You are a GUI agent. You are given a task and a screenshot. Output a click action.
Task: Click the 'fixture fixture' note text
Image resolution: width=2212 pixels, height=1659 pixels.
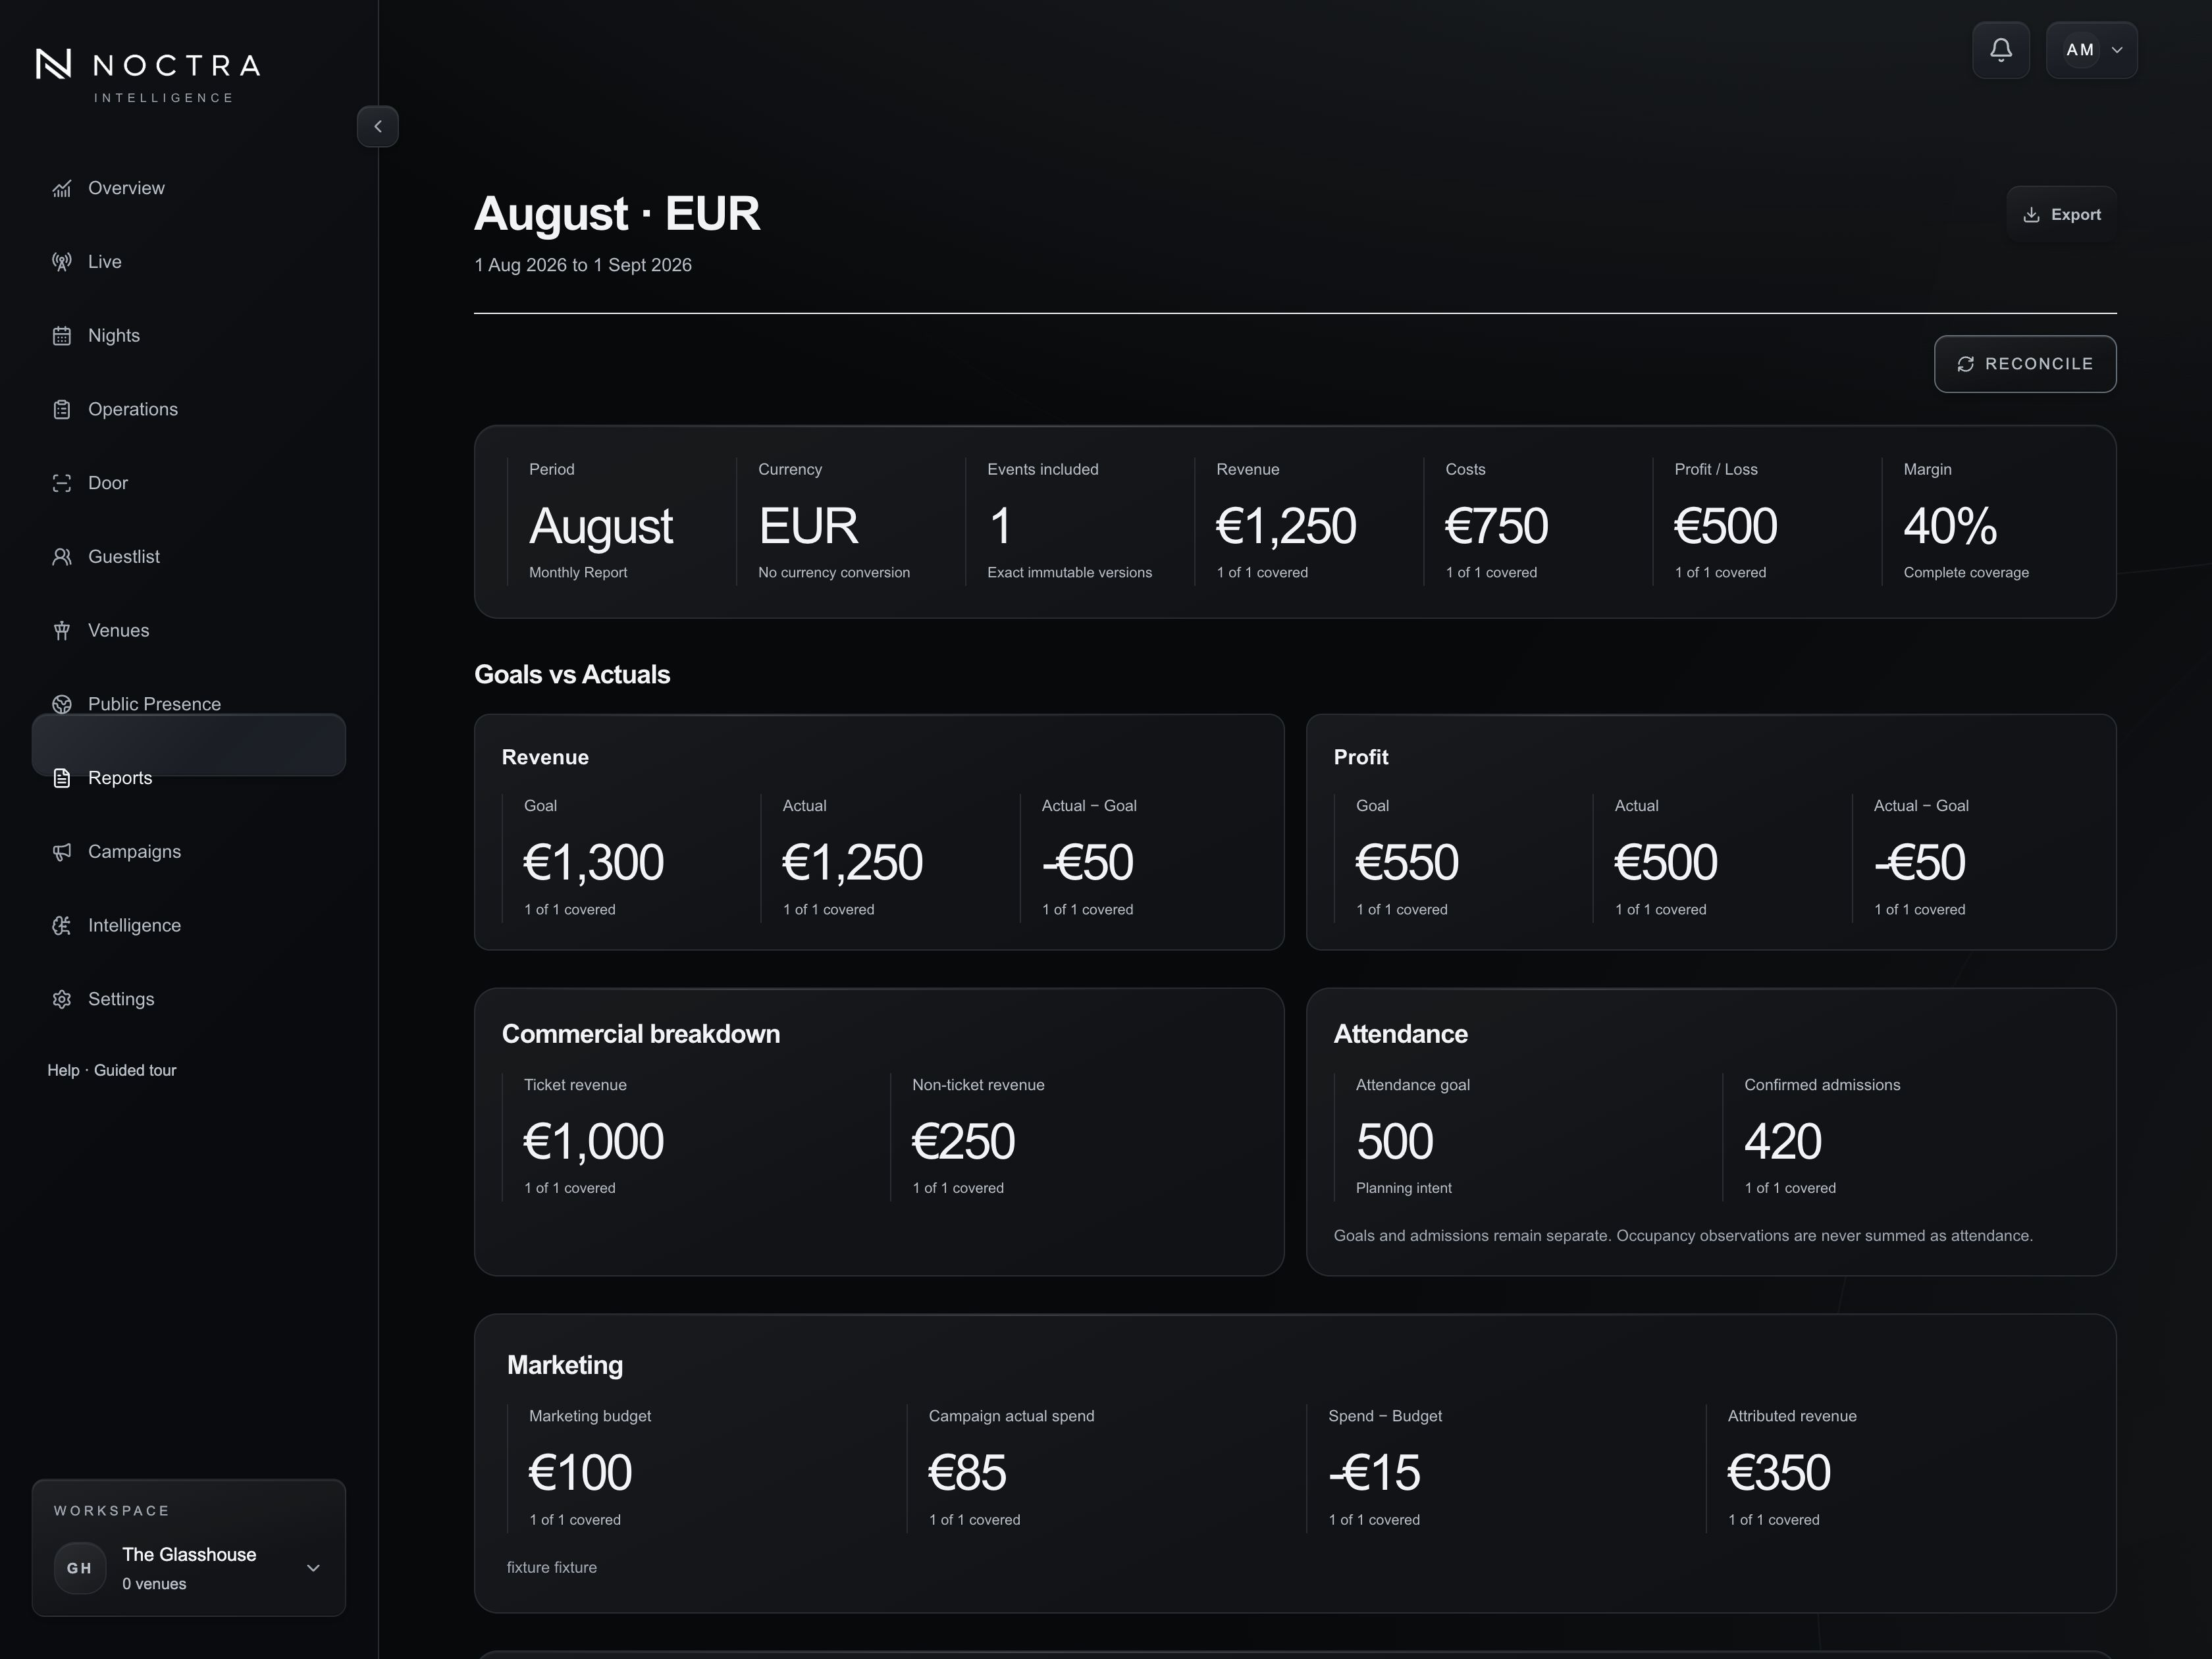tap(552, 1567)
